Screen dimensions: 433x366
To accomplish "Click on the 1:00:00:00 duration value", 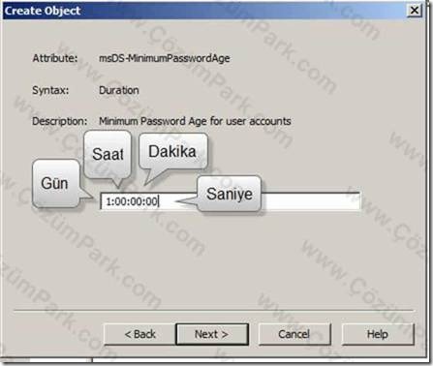I will pyautogui.click(x=132, y=201).
